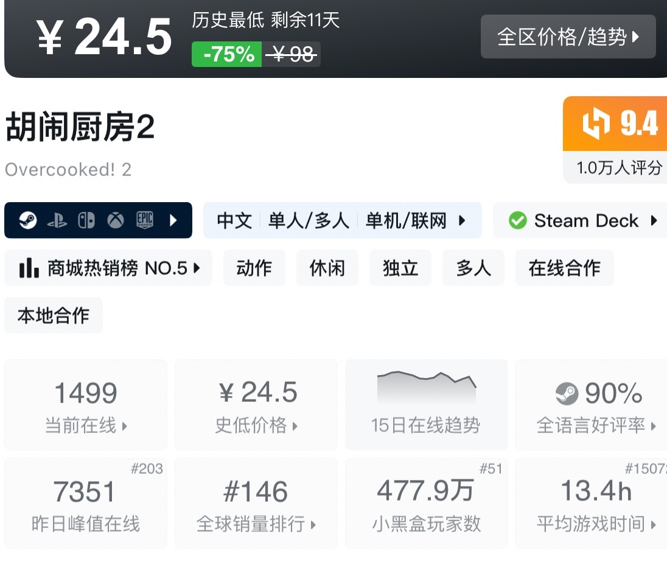This screenshot has width=667, height=562.
Task: Click the Nintendo Switch platform icon
Action: [x=86, y=220]
